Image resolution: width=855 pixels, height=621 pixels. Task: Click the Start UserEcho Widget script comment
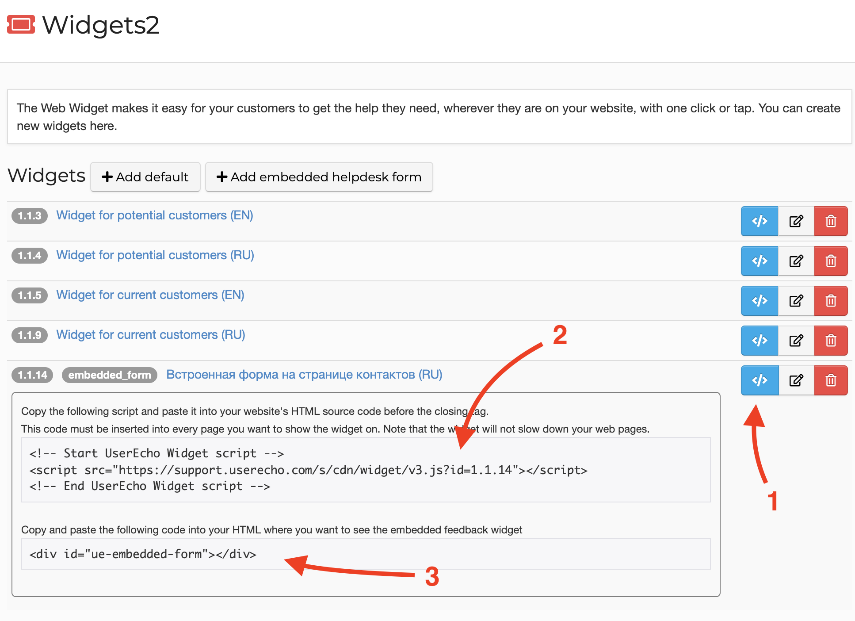156,453
